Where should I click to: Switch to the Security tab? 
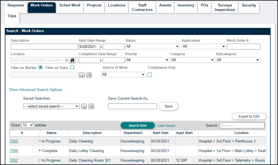[249, 7]
